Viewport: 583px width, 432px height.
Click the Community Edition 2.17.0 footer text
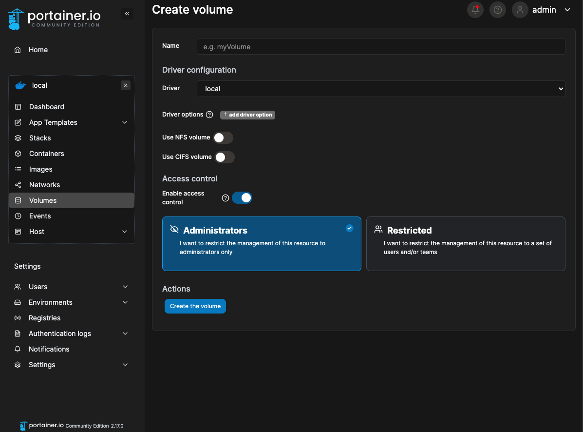coord(94,426)
